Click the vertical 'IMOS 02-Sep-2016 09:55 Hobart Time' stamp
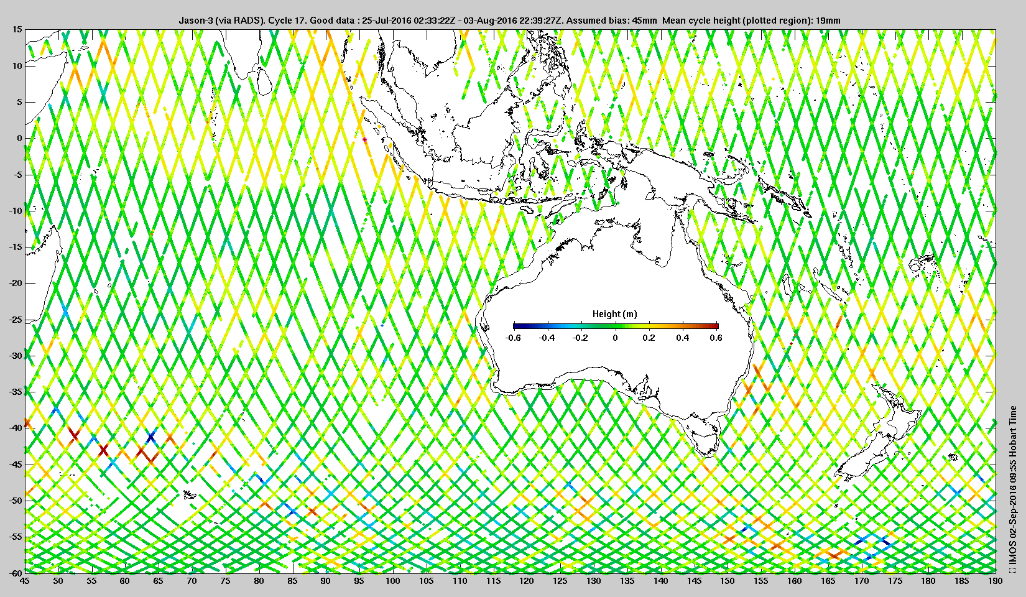The height and width of the screenshot is (597, 1026). (1013, 489)
